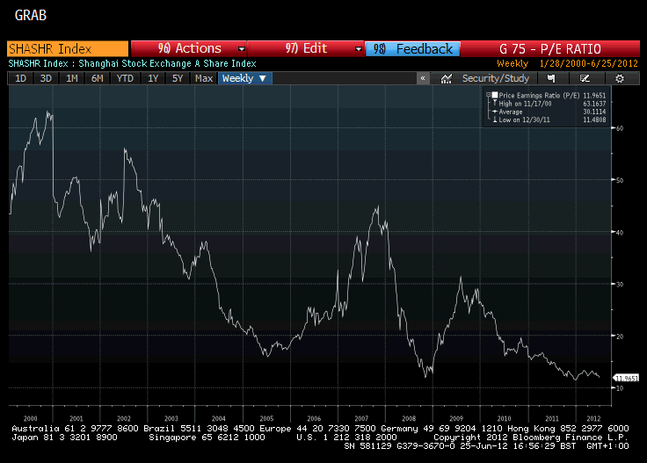Click the last value tag 11.9651 on axis
This screenshot has width=647, height=463.
(x=627, y=378)
